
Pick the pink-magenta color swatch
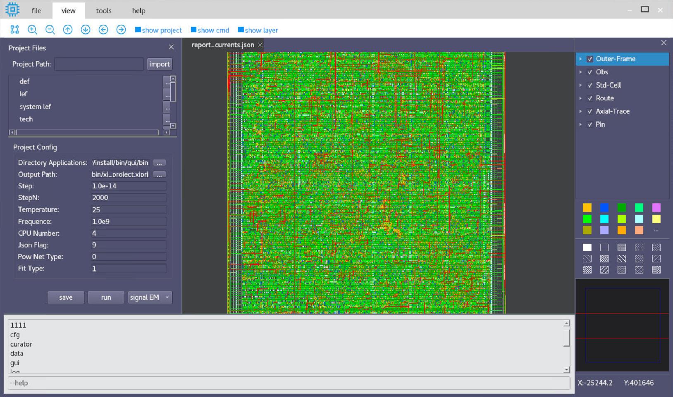(656, 207)
